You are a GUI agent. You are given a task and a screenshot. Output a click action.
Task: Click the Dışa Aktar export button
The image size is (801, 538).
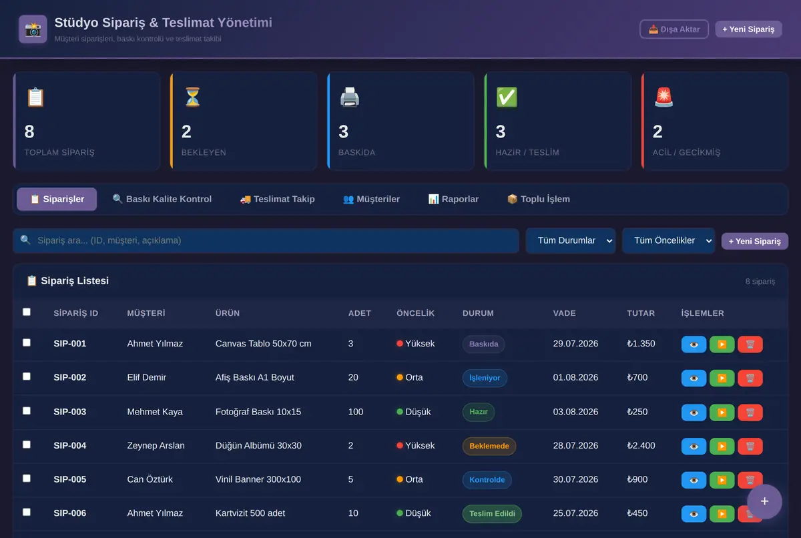pyautogui.click(x=674, y=29)
